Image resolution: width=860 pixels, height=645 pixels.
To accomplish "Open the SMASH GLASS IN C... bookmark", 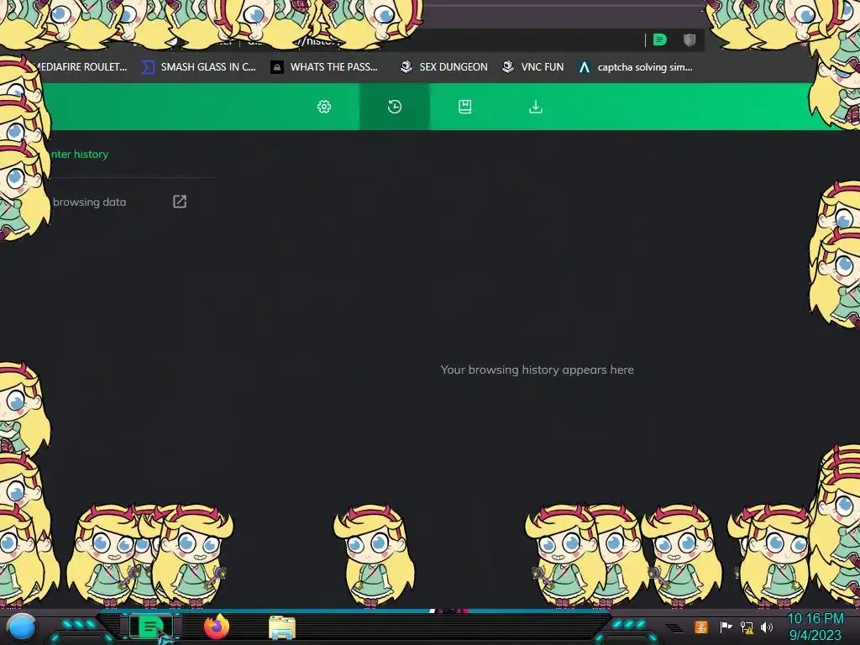I will pos(198,67).
